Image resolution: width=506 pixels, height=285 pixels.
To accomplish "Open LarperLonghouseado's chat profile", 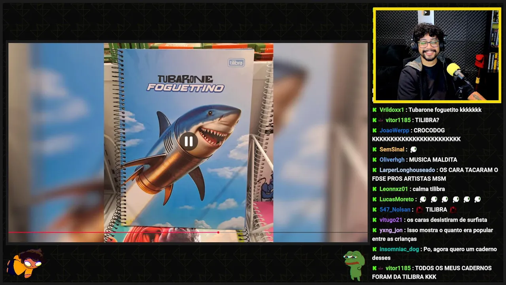I will tap(407, 170).
